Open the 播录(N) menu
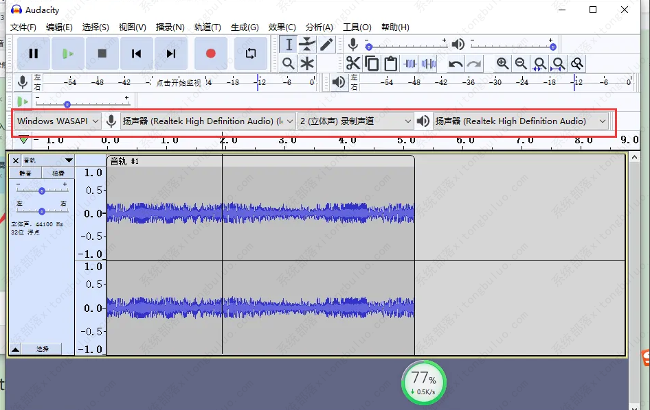 (170, 27)
